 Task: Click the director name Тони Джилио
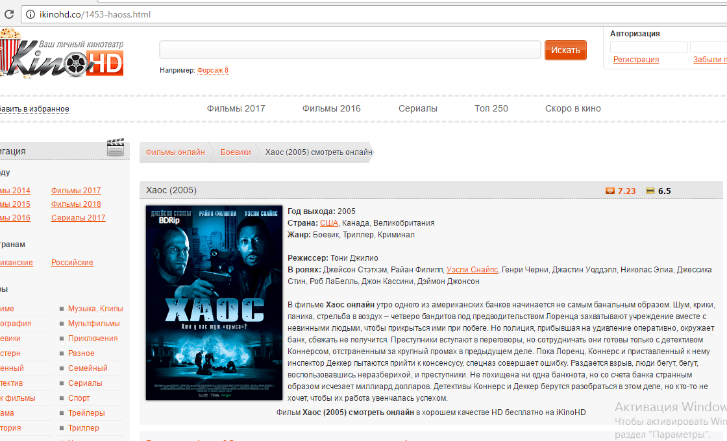tap(354, 258)
